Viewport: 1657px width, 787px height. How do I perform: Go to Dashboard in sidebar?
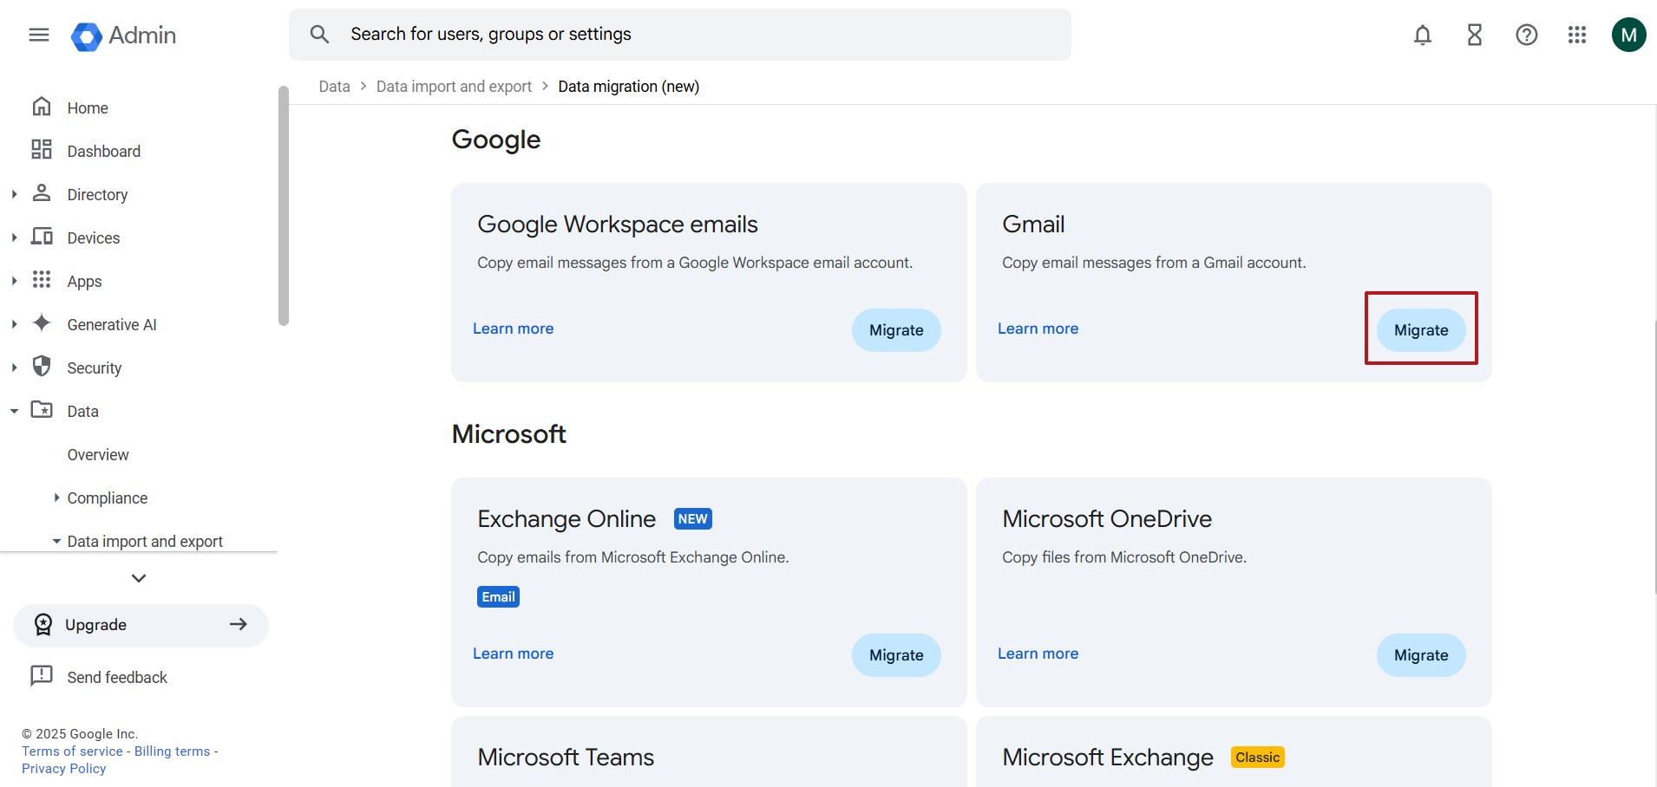tap(103, 152)
